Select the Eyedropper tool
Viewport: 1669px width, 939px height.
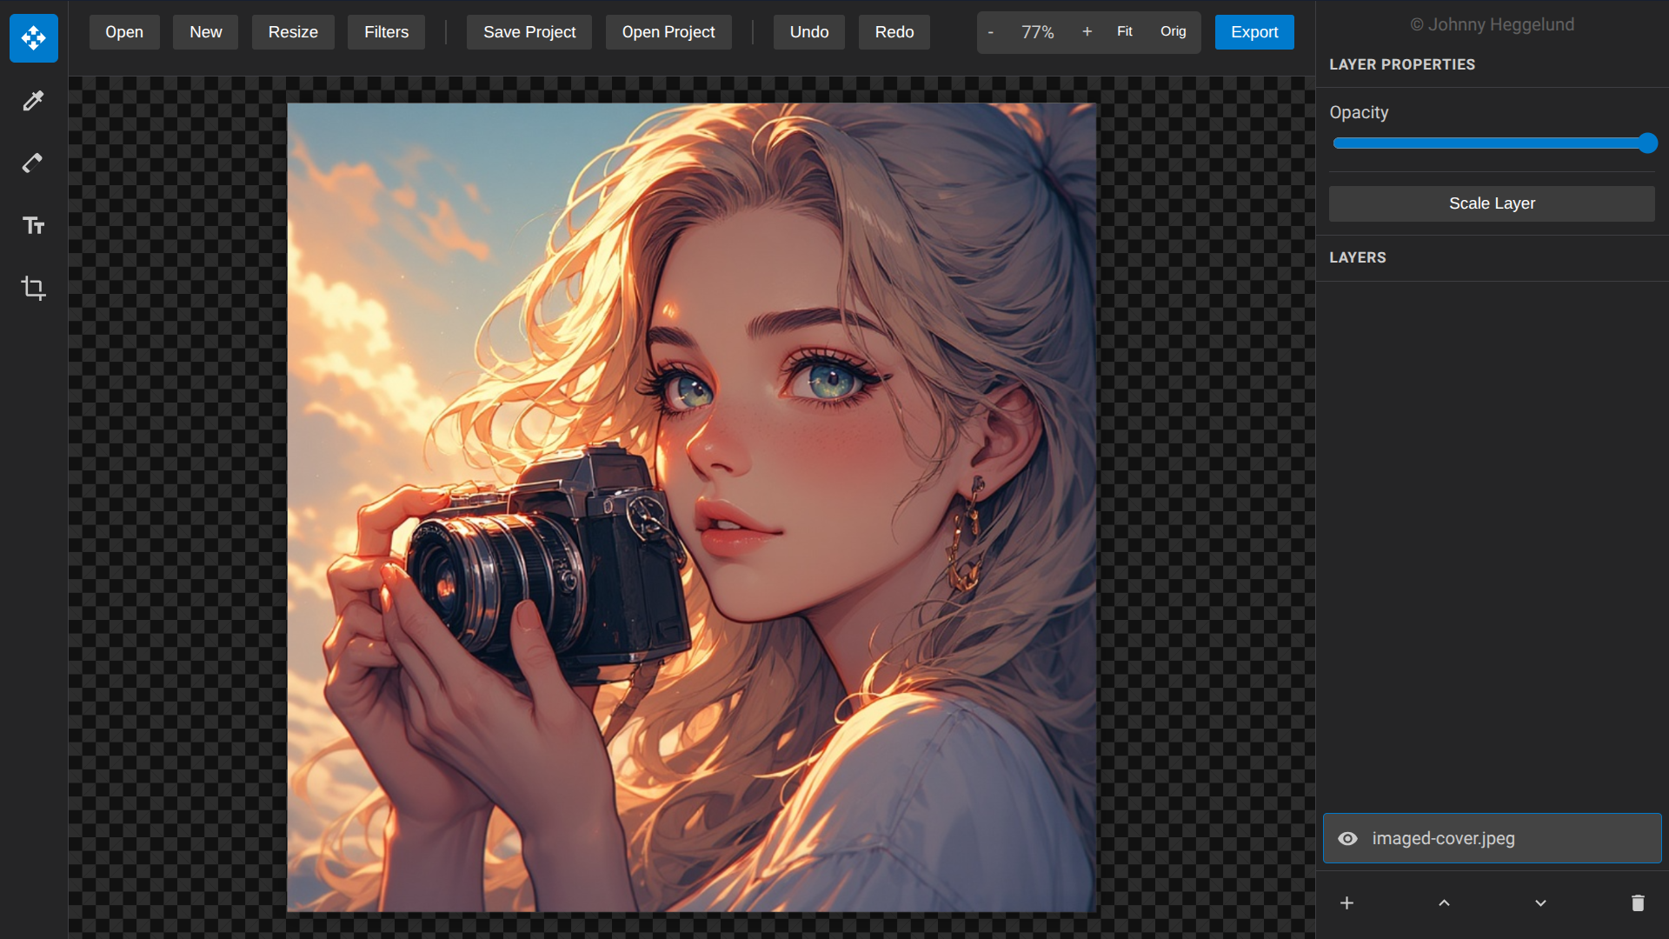33,101
